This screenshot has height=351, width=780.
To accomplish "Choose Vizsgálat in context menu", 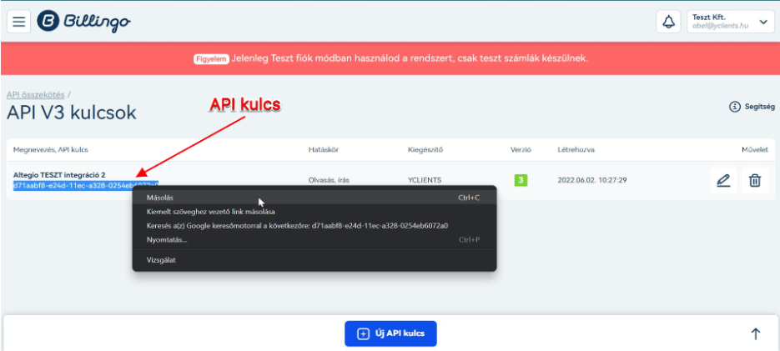I will [x=314, y=260].
